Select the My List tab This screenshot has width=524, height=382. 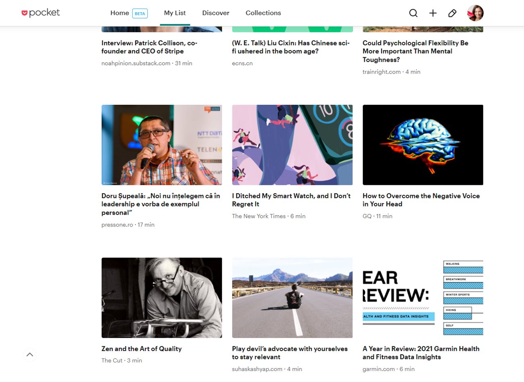coord(175,13)
